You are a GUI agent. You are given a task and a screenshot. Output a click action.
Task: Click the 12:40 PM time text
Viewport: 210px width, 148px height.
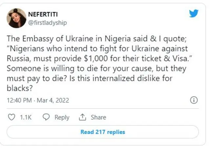19,100
